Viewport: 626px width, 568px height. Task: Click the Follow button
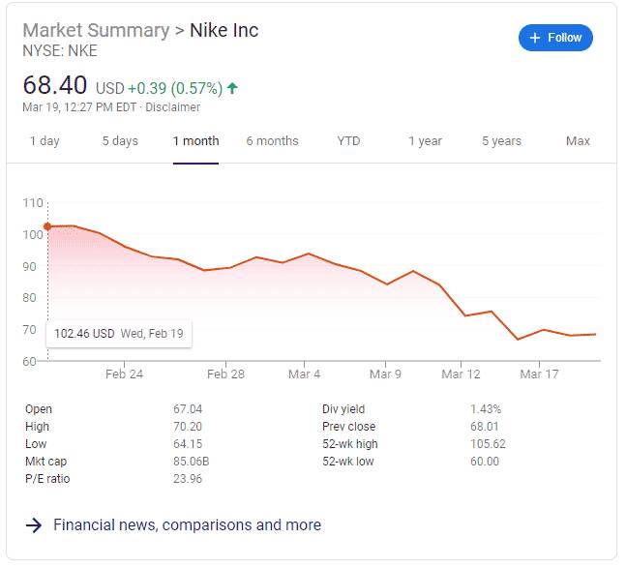pos(555,38)
